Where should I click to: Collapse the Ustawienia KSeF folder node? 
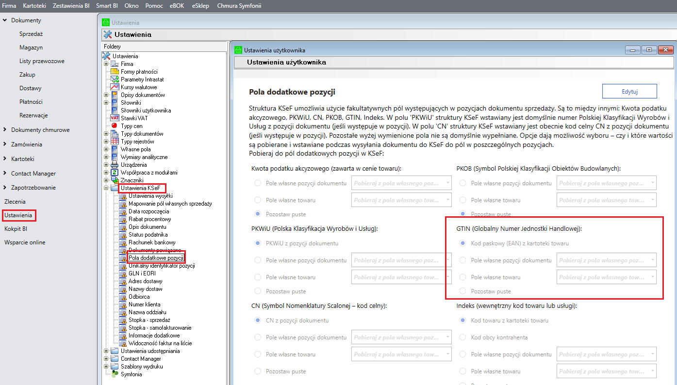106,188
